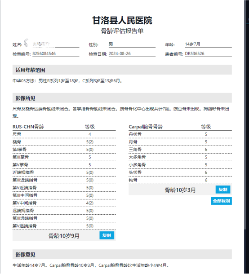Viewport: 249px width, 274px height.
Task: Select the 头状骨 row
Action: point(180,172)
